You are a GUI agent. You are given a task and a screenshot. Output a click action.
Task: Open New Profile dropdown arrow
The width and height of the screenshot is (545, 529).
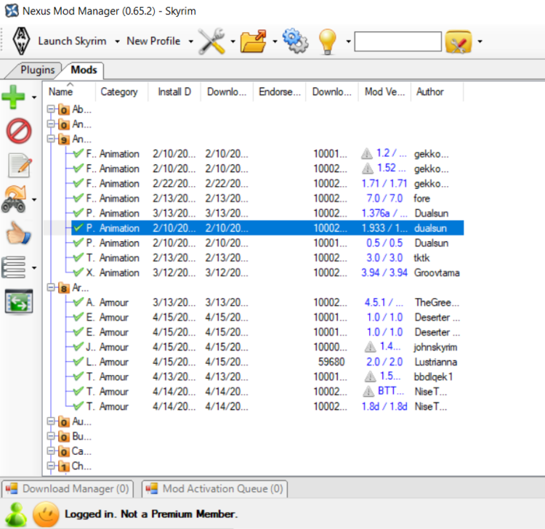(191, 41)
